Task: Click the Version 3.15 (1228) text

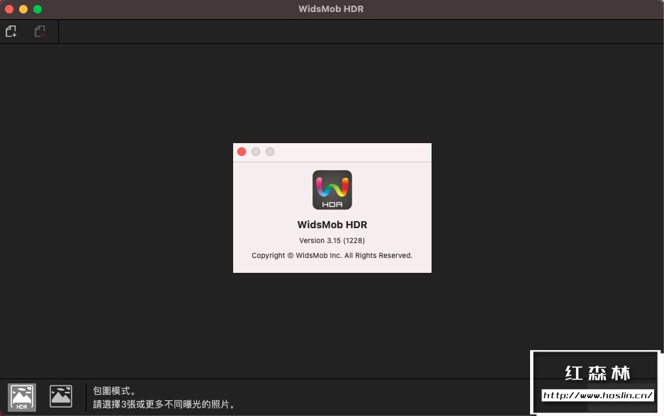Action: [x=332, y=240]
